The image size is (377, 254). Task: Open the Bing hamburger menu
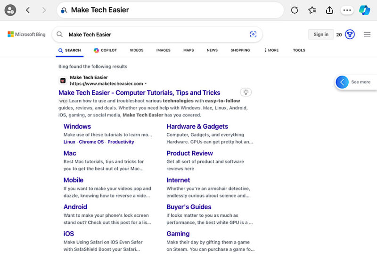[367, 34]
